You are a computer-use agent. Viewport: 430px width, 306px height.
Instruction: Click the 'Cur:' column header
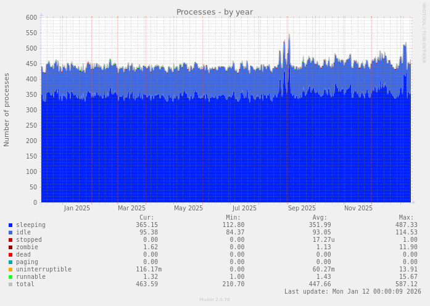coord(147,218)
